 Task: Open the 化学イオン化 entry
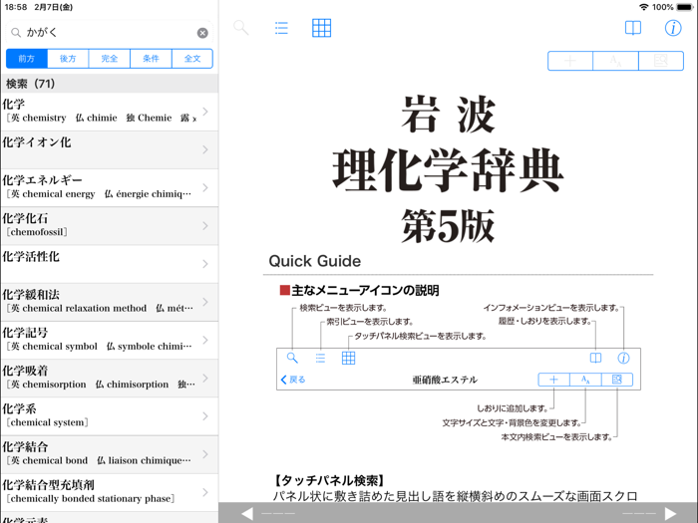[x=109, y=149]
